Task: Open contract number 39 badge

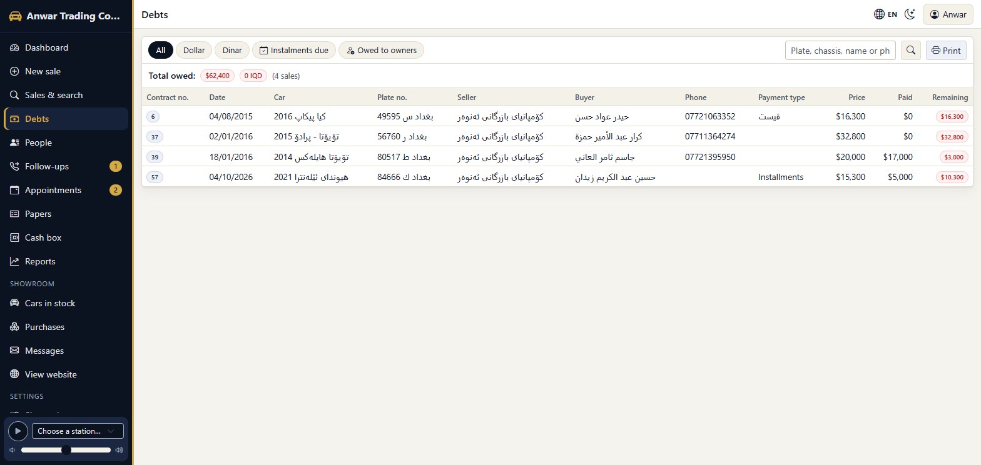Action: pos(155,157)
